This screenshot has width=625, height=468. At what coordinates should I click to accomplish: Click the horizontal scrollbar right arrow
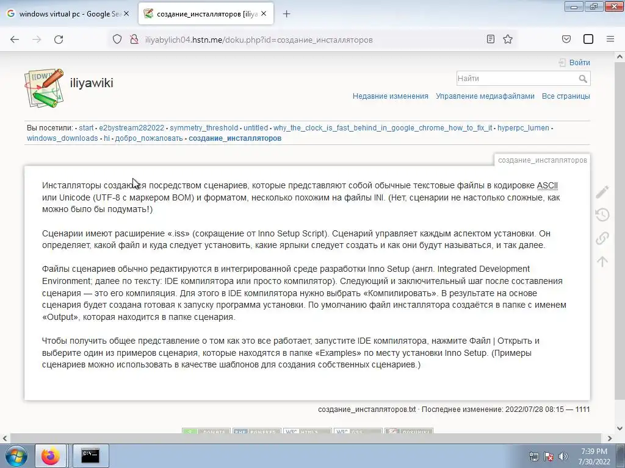[610, 438]
